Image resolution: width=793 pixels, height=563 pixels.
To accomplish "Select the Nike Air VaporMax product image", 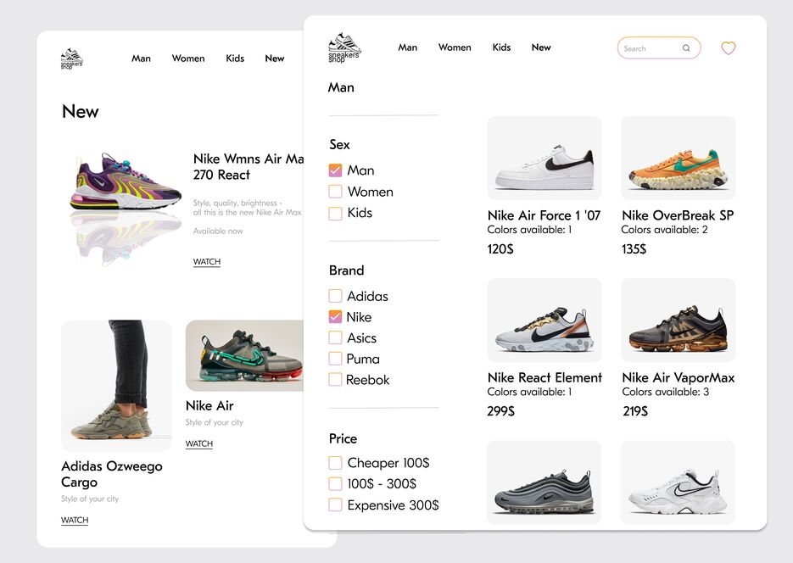I will click(679, 320).
